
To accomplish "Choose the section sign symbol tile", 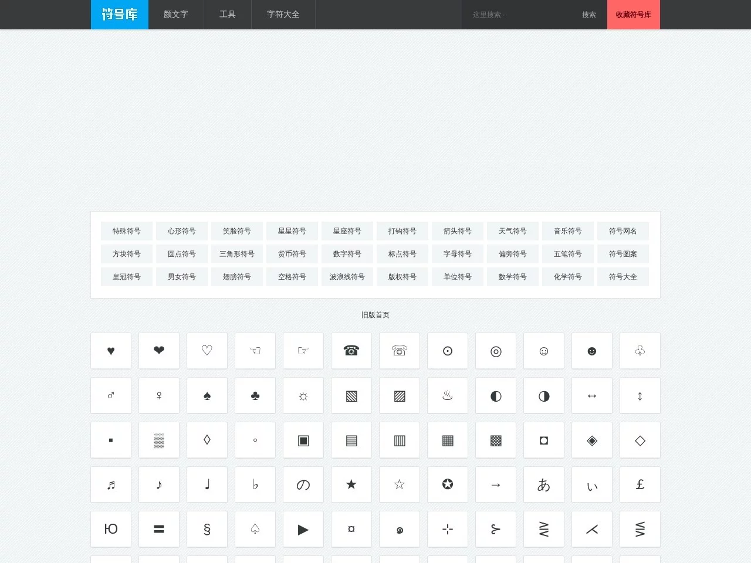I will (x=207, y=529).
